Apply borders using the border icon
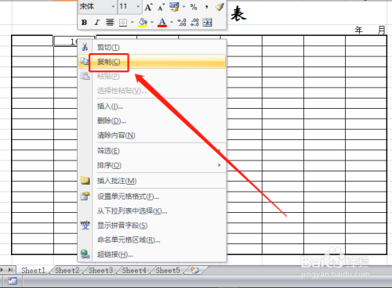 coord(123,23)
